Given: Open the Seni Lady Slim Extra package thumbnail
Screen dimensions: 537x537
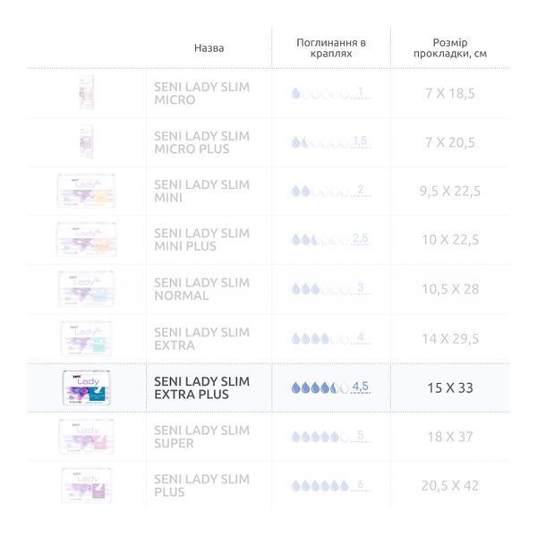Looking at the screenshot, I should click(x=86, y=338).
